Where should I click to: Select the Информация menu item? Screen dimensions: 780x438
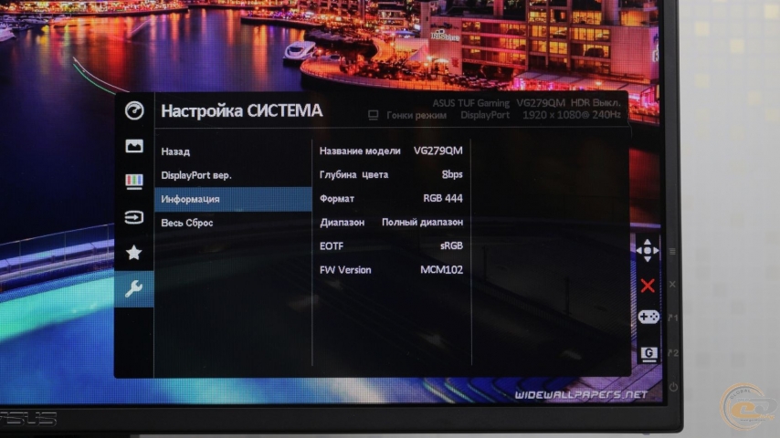pos(233,199)
